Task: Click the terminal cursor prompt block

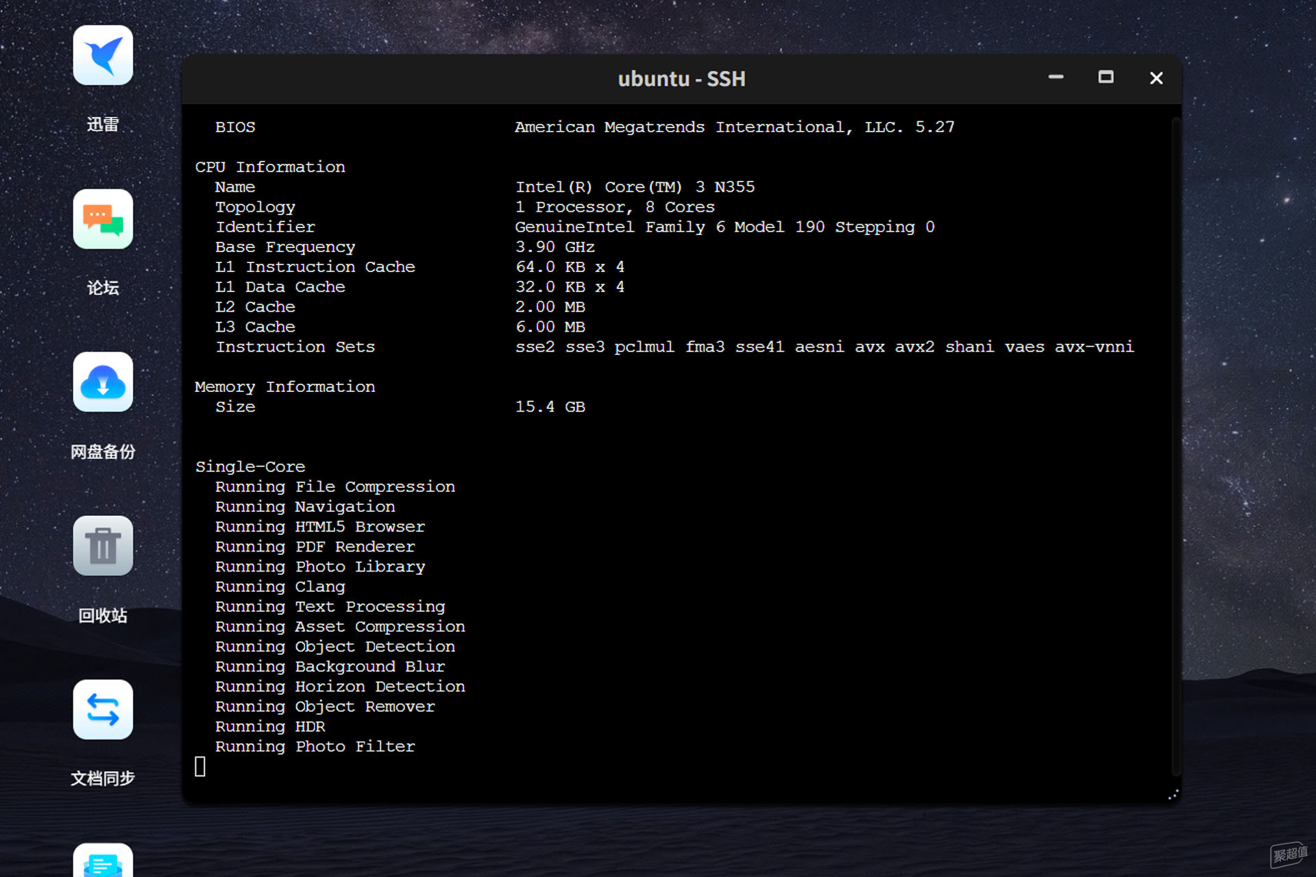Action: 200,766
